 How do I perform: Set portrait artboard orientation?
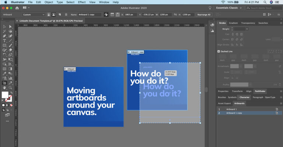click(x=49, y=15)
